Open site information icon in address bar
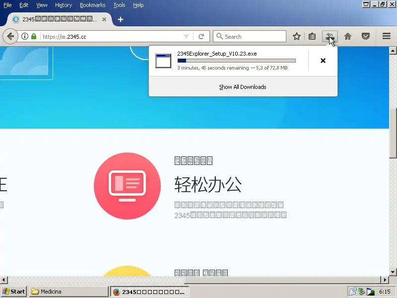The height and width of the screenshot is (298, 397). 24,36
